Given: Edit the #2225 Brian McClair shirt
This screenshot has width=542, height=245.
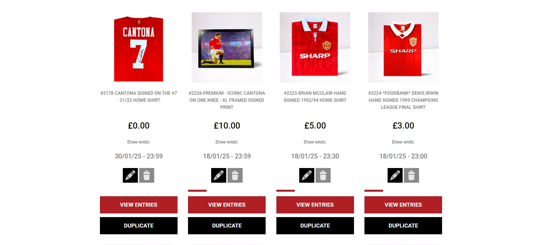Looking at the screenshot, I should 307,175.
